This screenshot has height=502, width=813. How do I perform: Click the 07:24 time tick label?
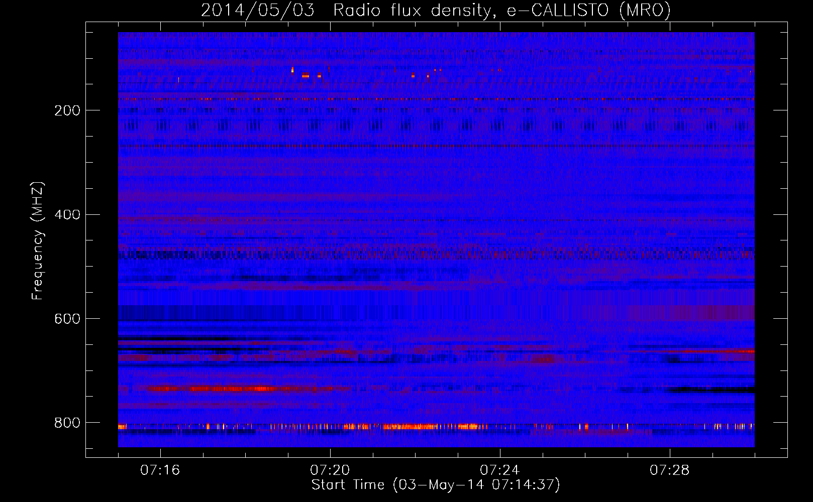(500, 470)
